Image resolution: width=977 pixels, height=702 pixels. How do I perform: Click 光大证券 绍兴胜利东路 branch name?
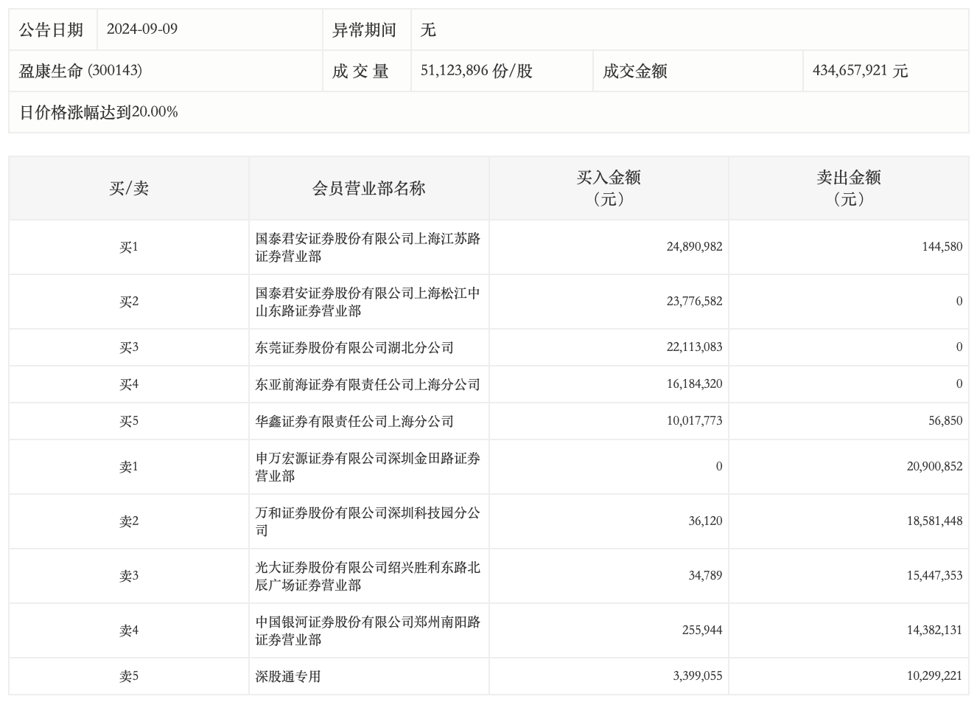coord(368,576)
